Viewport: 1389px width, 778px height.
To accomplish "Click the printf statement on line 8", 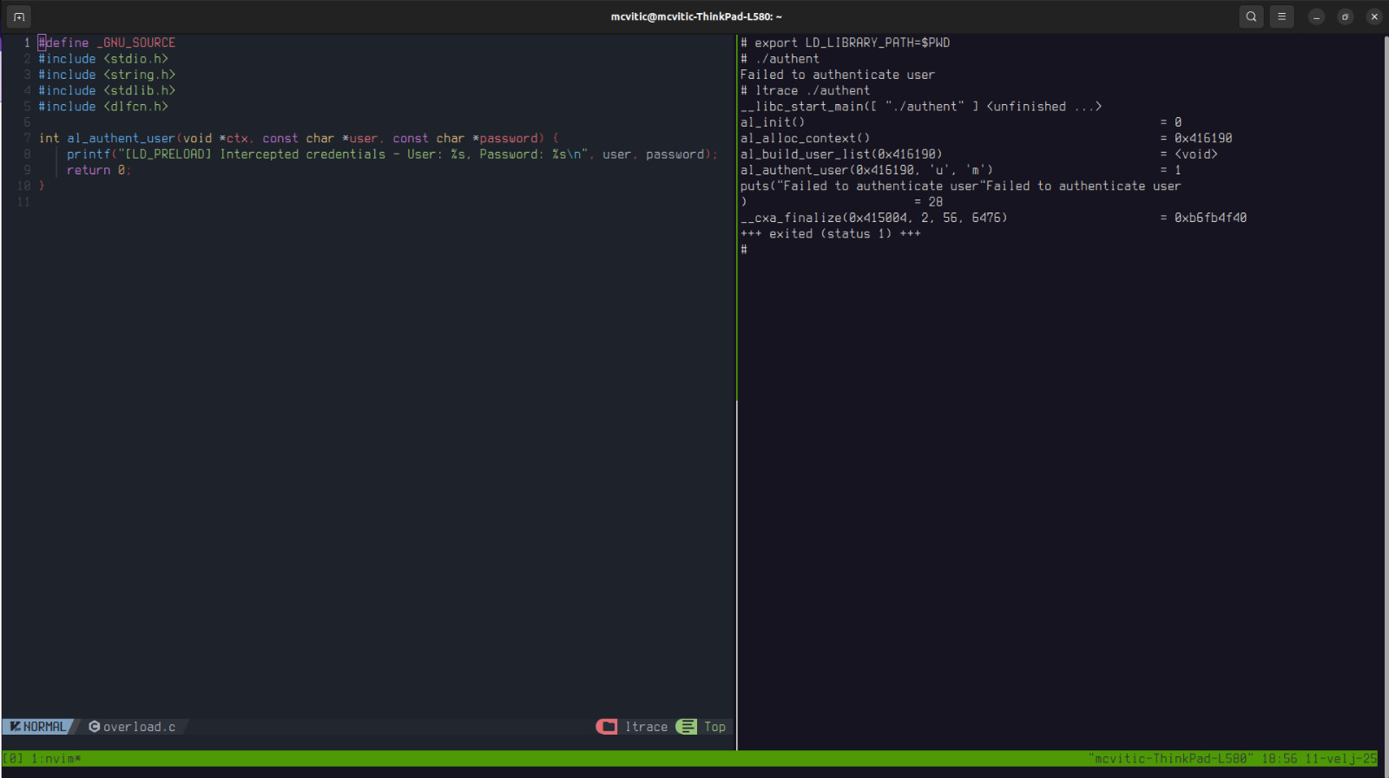I will coord(89,154).
